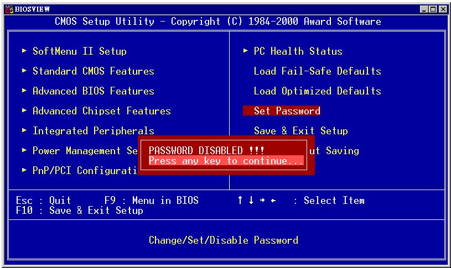Click the arrow beside PC Health Status
Image resolution: width=451 pixels, height=268 pixels.
[x=246, y=51]
